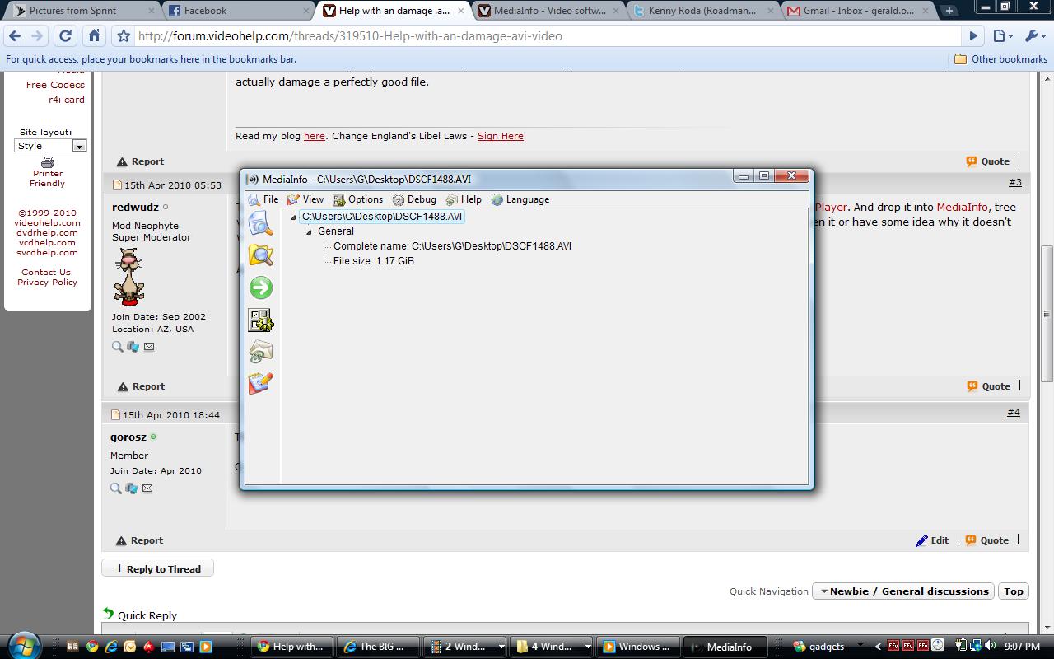Click Edit on gorosz's post
This screenshot has width=1054, height=659.
click(x=932, y=540)
